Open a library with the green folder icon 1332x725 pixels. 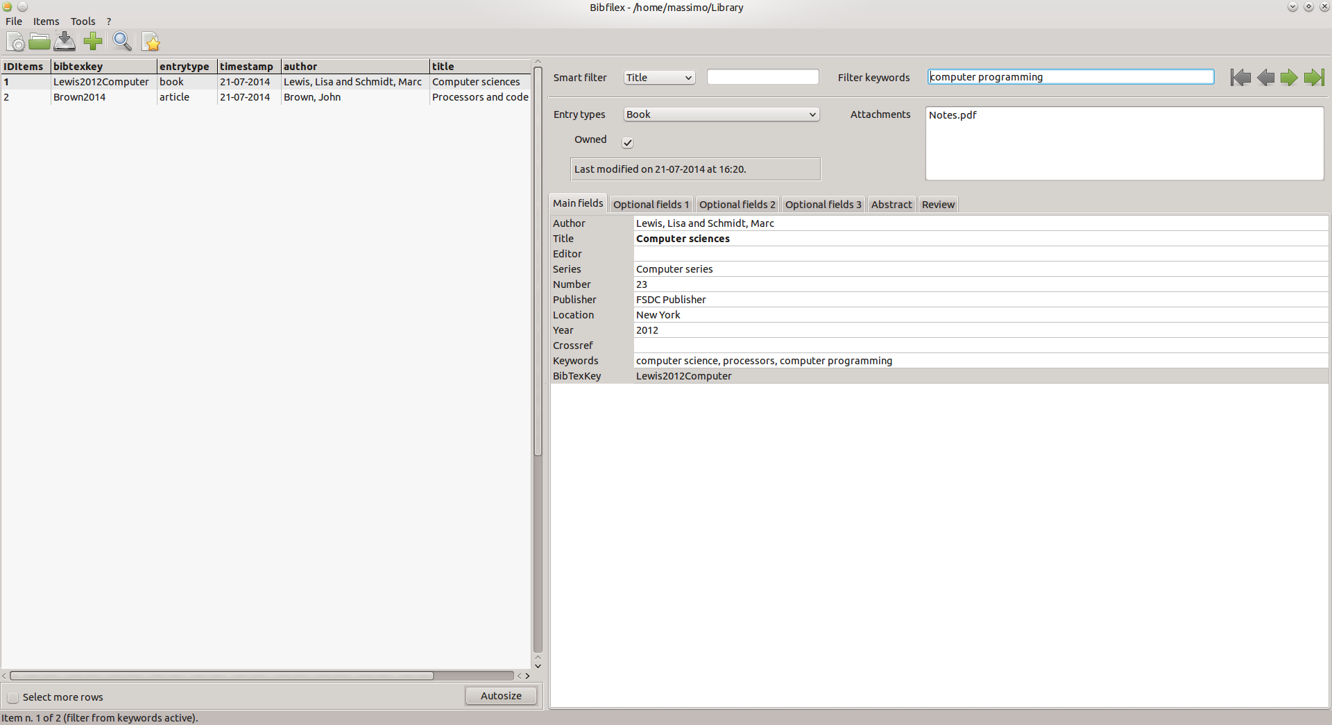pyautogui.click(x=40, y=42)
